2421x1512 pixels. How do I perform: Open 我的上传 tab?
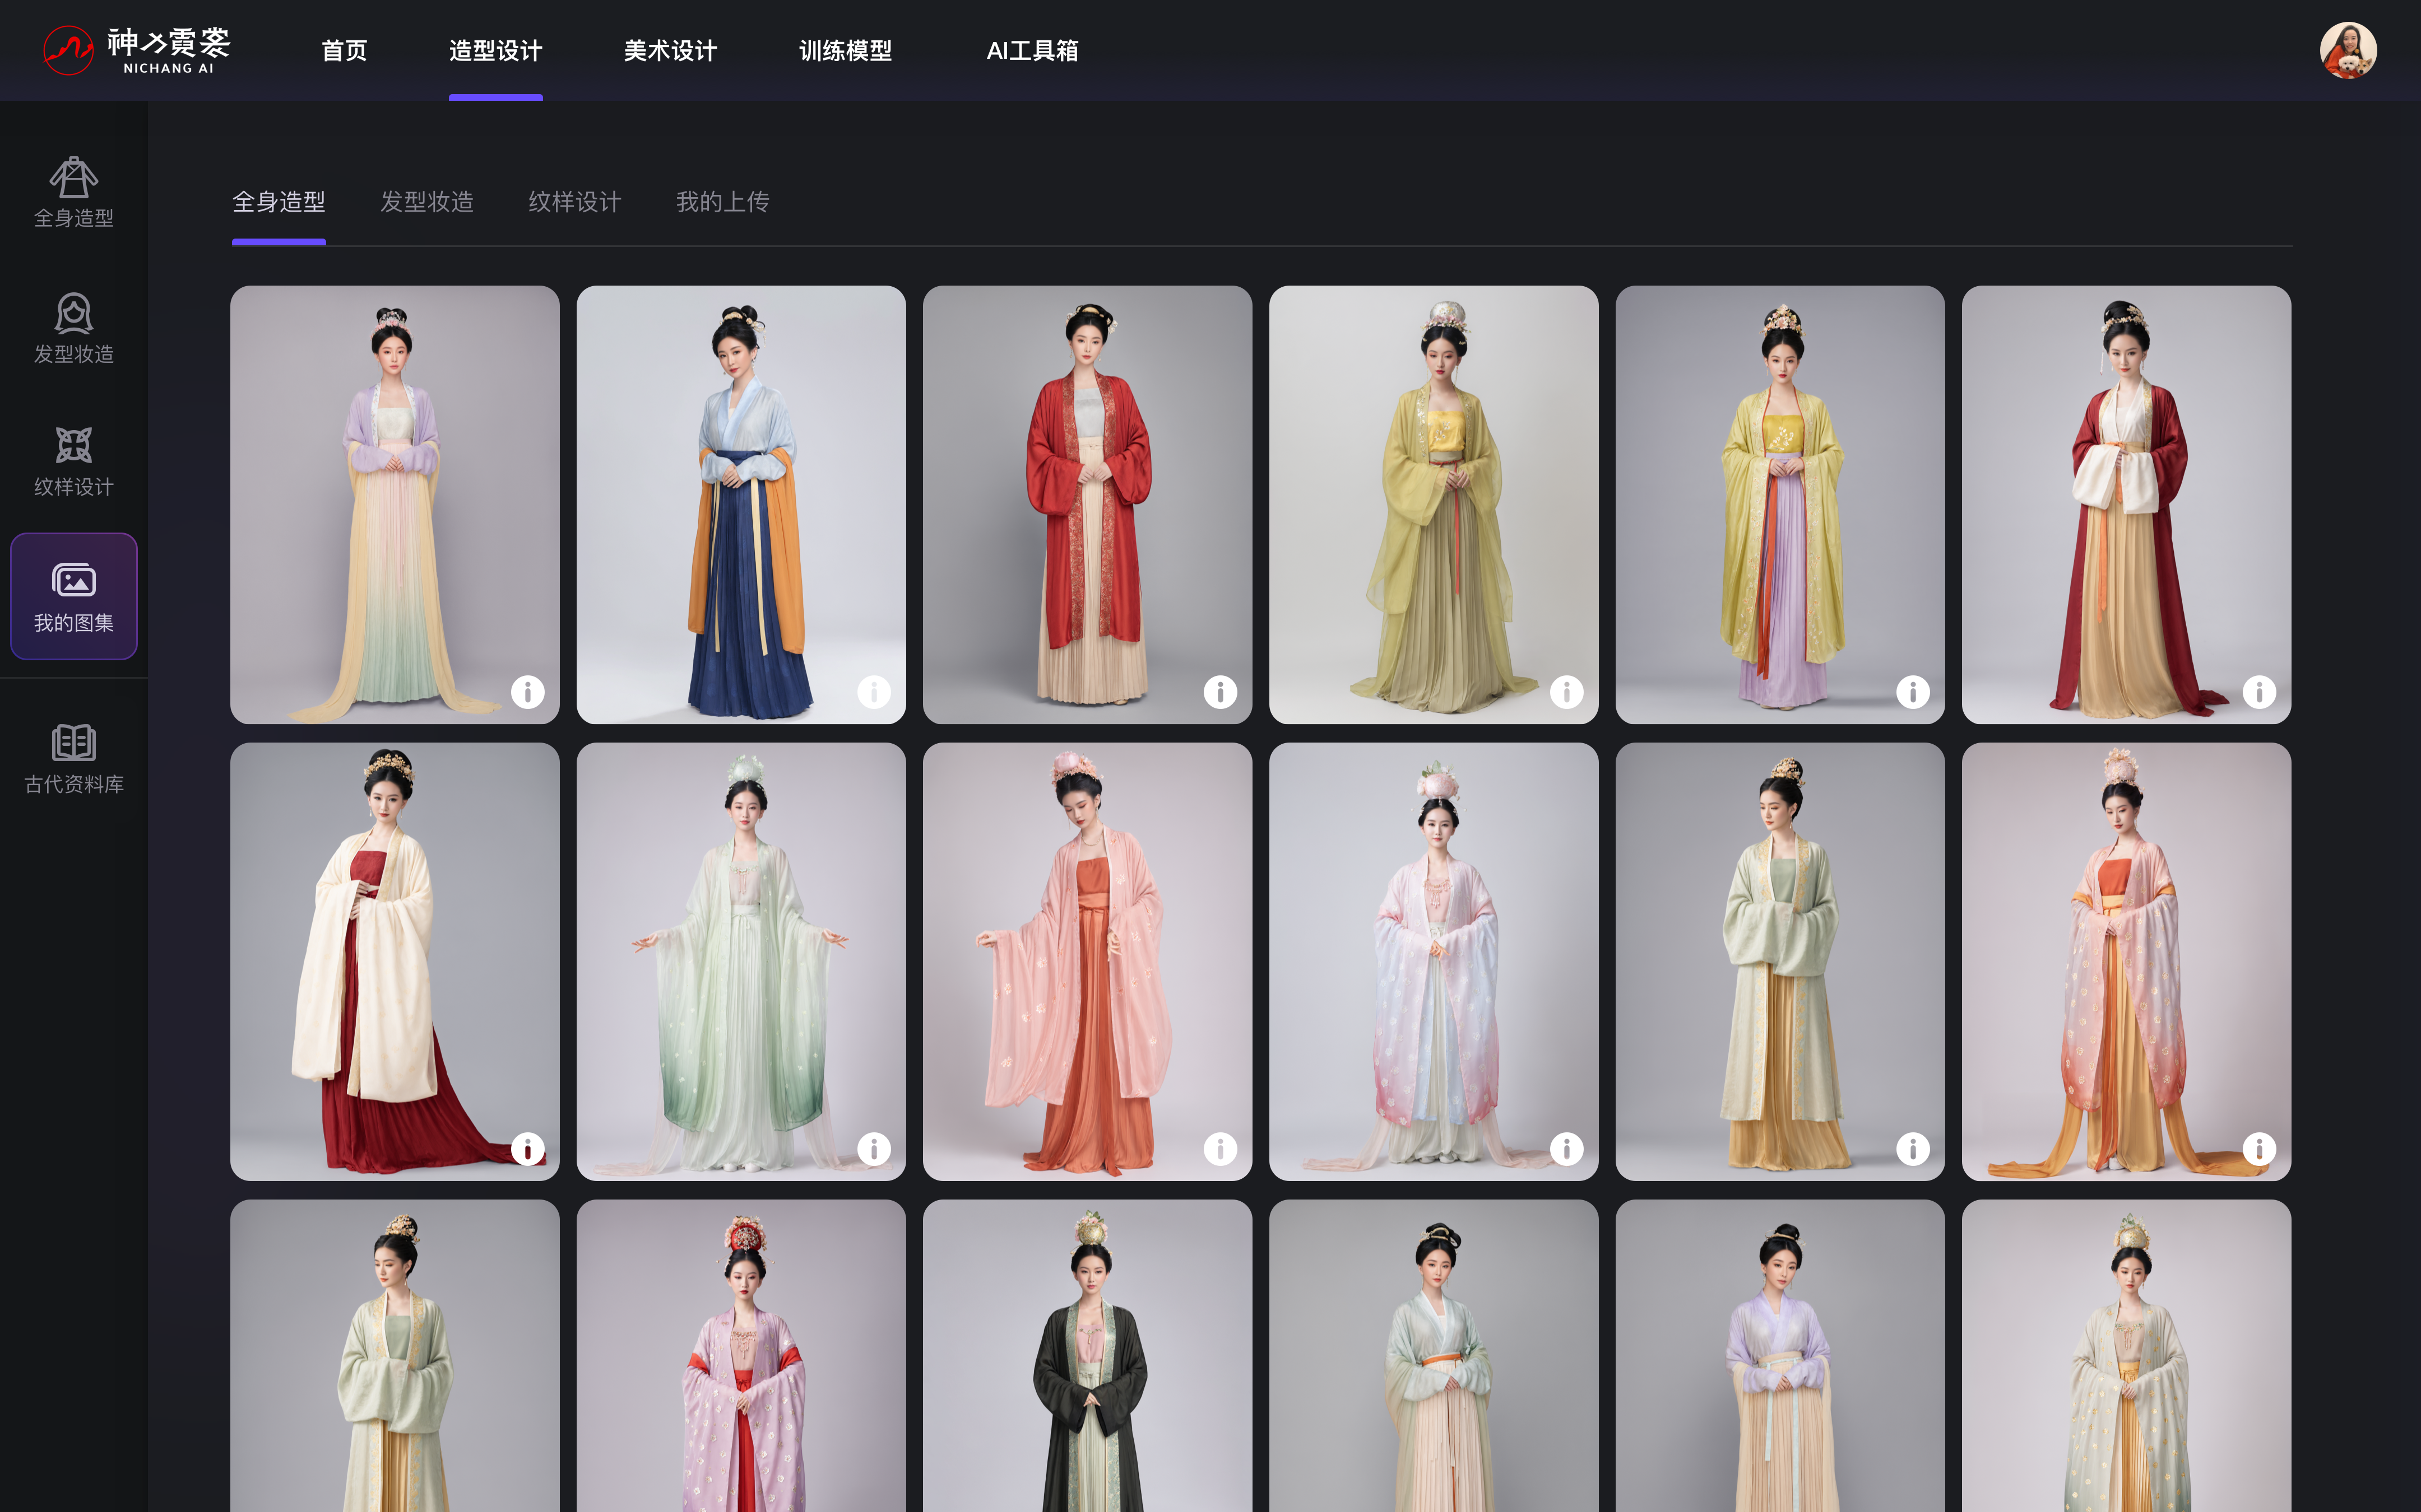tap(722, 202)
